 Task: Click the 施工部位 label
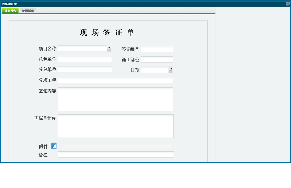click(130, 60)
